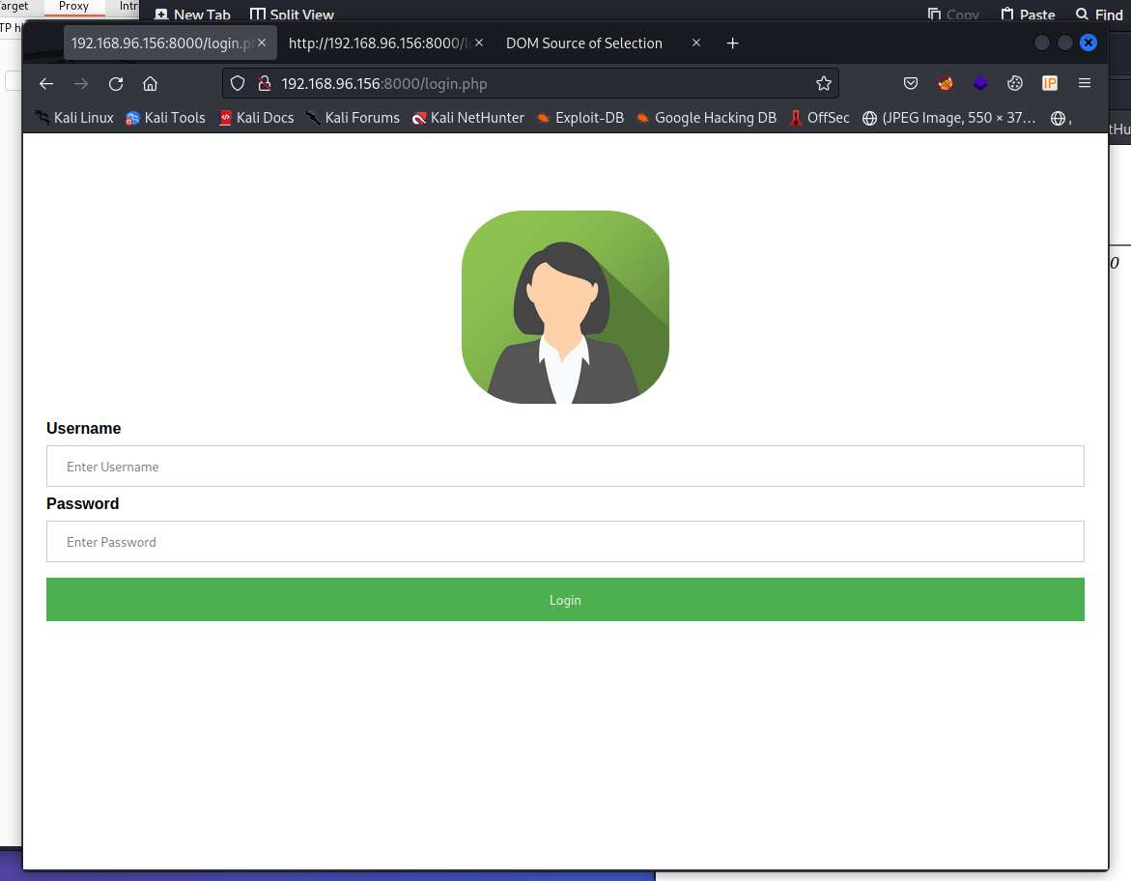Screen dimensions: 1131x881
Task: Focus the Enter Password field
Action: pyautogui.click(x=565, y=541)
